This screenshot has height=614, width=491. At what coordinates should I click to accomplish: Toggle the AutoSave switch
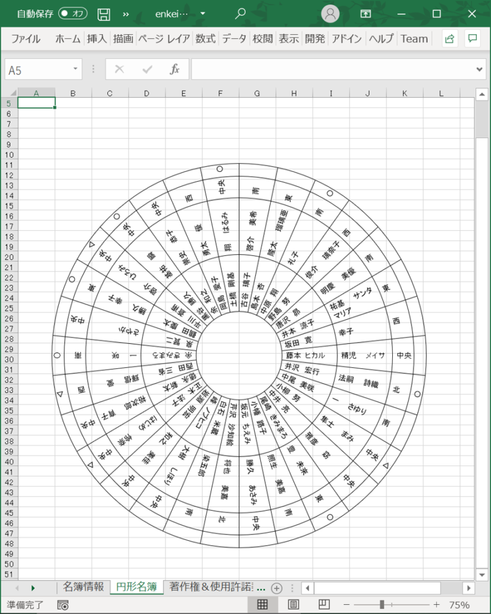pos(73,14)
